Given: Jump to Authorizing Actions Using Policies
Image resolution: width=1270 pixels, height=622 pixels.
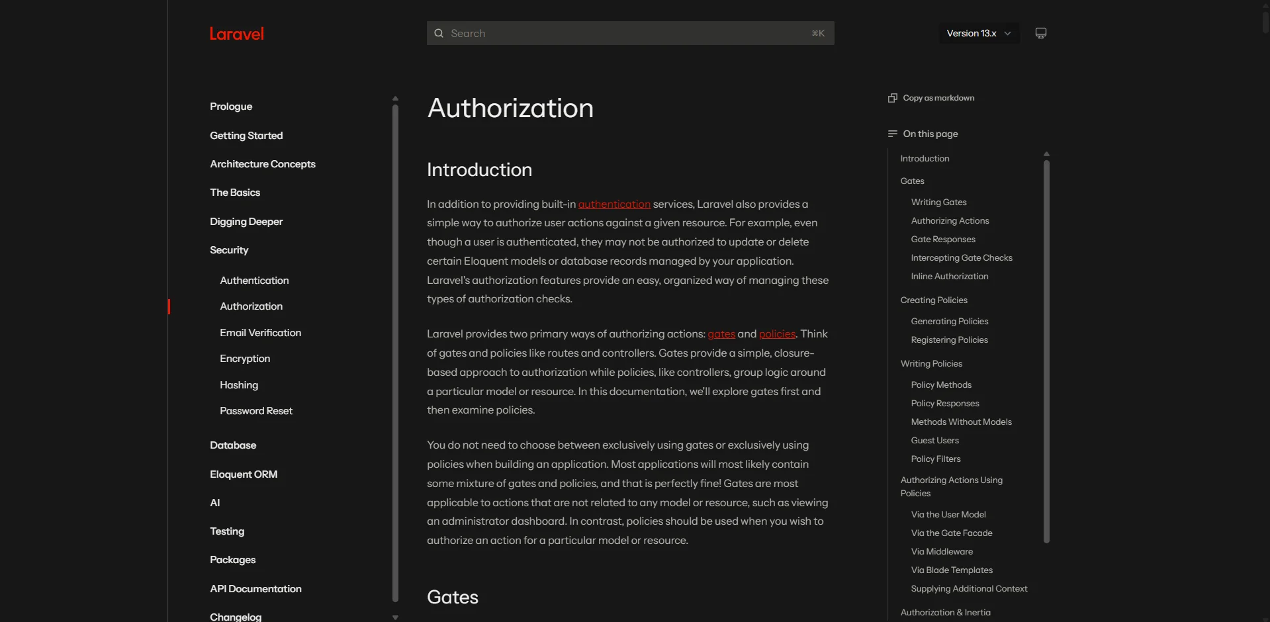Looking at the screenshot, I should pyautogui.click(x=951, y=487).
